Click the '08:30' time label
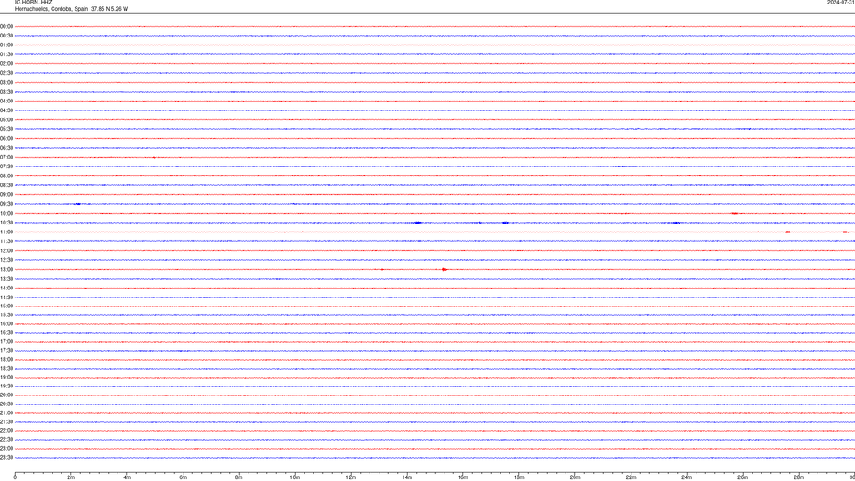Image resolution: width=855 pixels, height=481 pixels. [6, 185]
